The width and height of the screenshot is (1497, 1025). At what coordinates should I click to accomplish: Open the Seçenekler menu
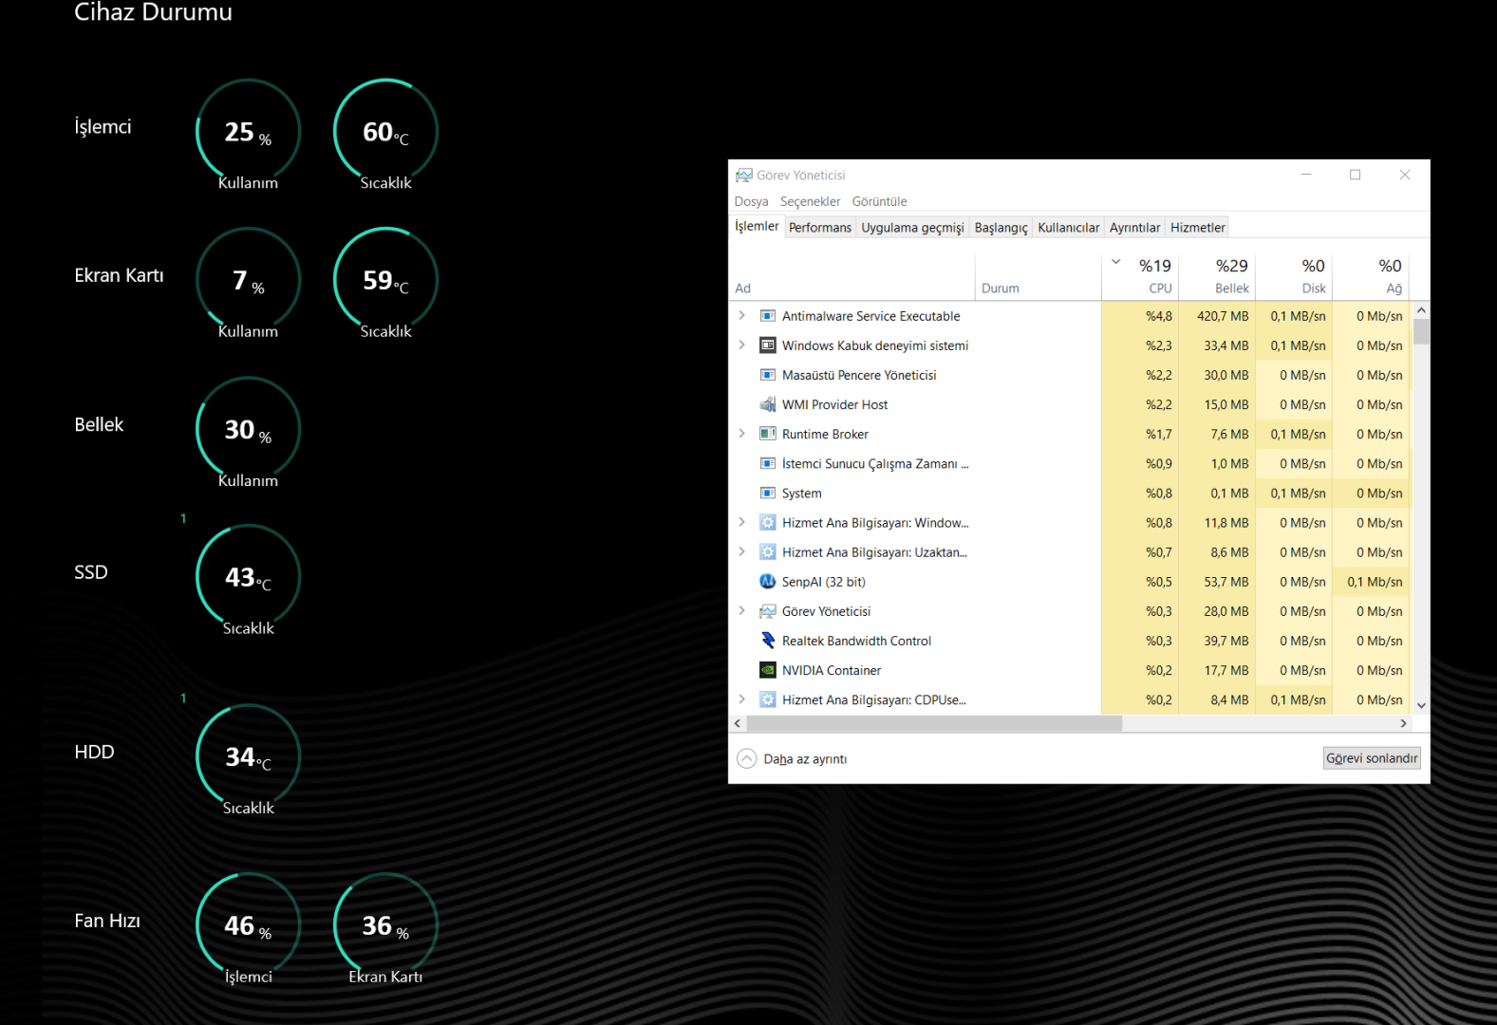pyautogui.click(x=810, y=201)
